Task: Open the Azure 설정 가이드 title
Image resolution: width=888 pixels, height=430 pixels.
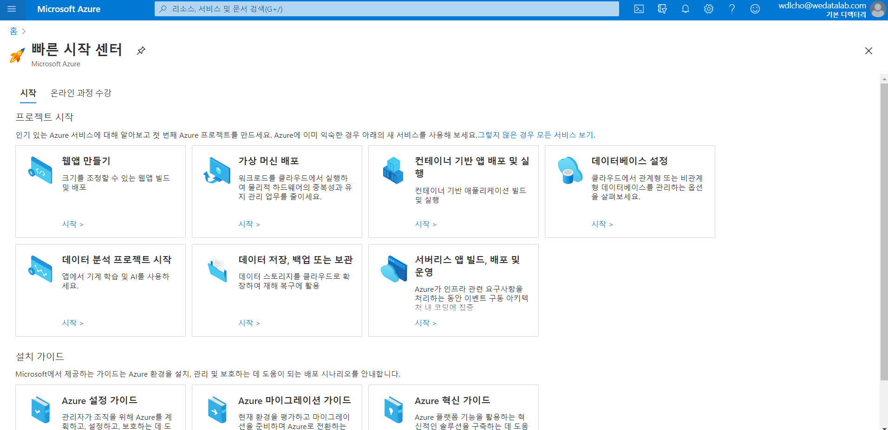Action: pyautogui.click(x=100, y=400)
